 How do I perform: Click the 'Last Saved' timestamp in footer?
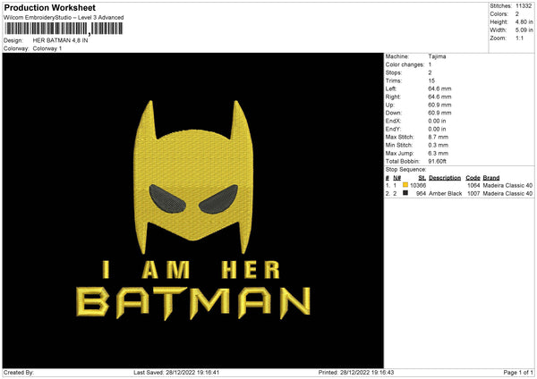coord(176,372)
